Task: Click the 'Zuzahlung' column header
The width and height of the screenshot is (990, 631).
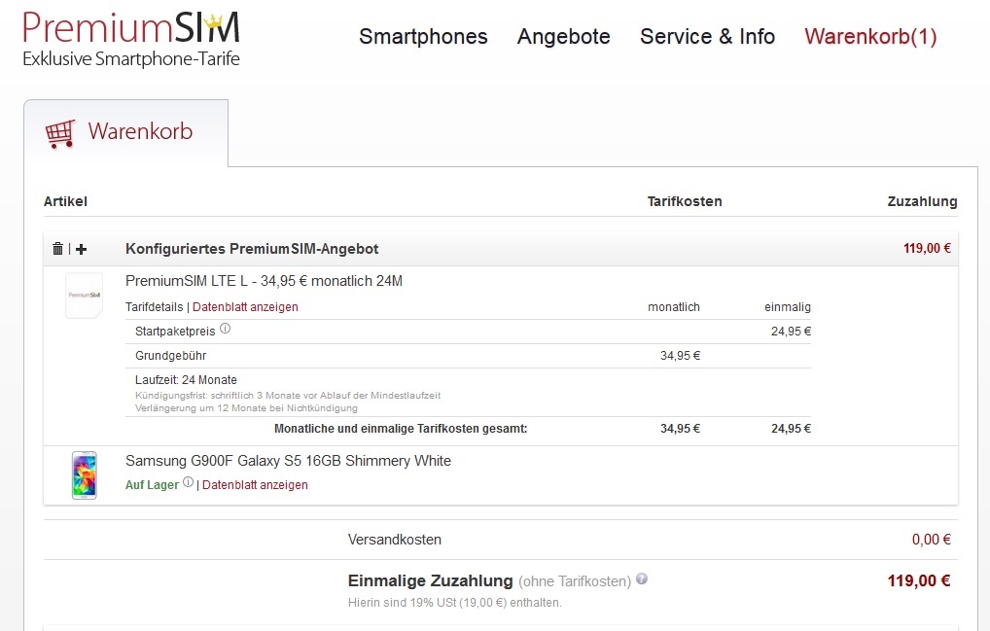Action: [923, 202]
